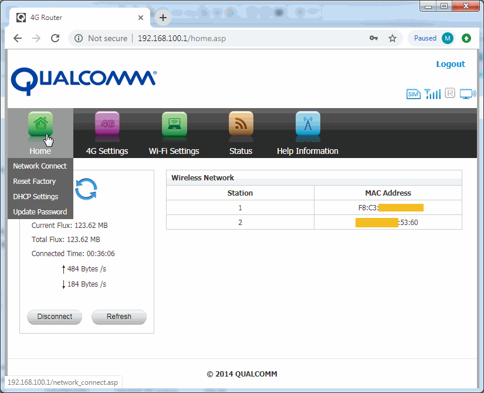Click the Qualcomm logo
Viewport: 484px width, 393px height.
point(84,81)
